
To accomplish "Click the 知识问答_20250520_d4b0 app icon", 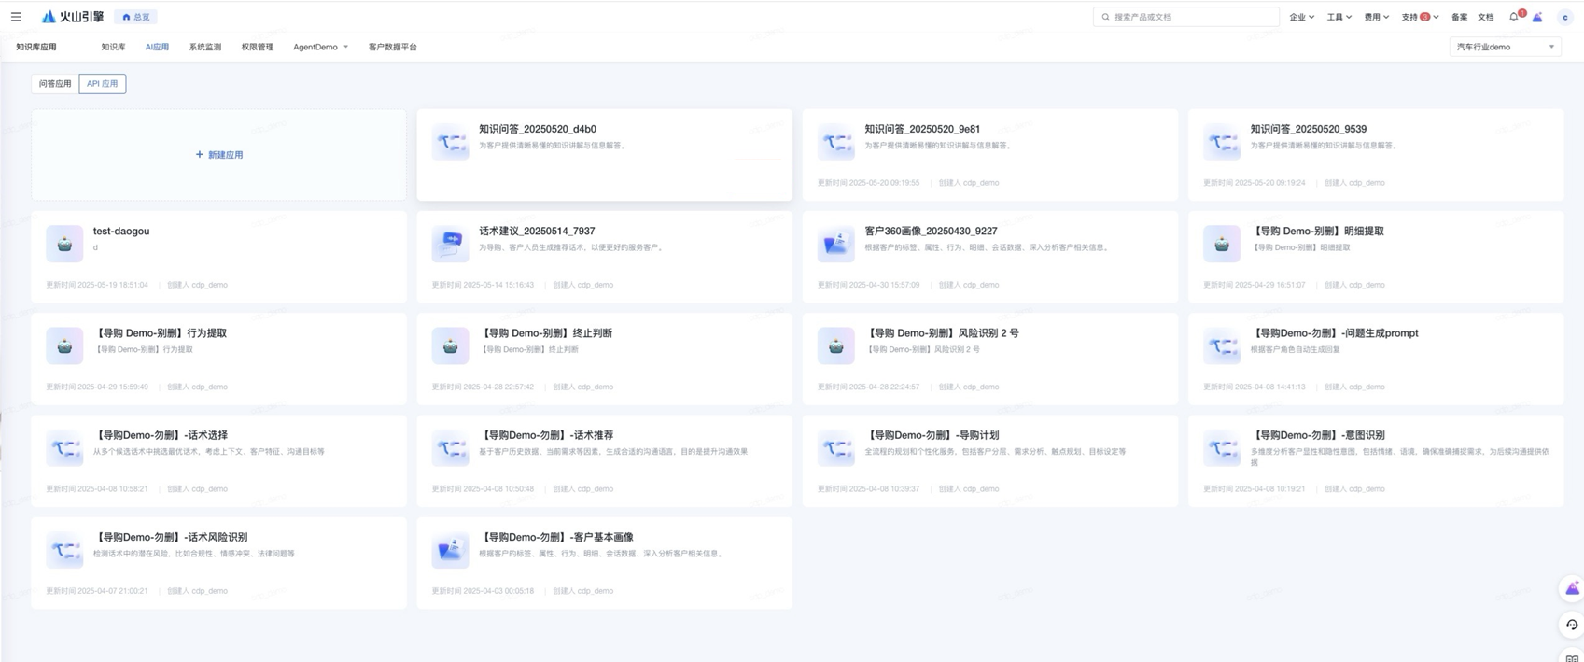I will tap(450, 142).
